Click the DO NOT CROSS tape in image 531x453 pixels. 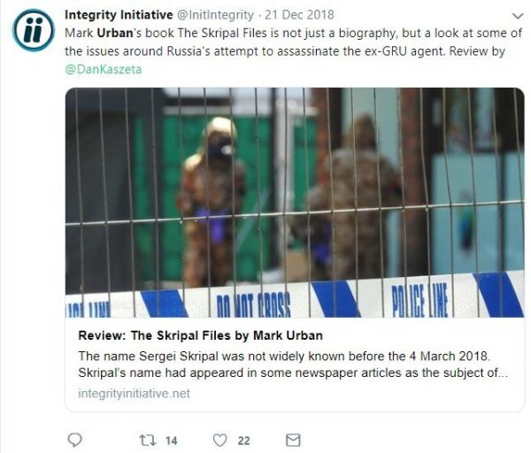tap(253, 305)
